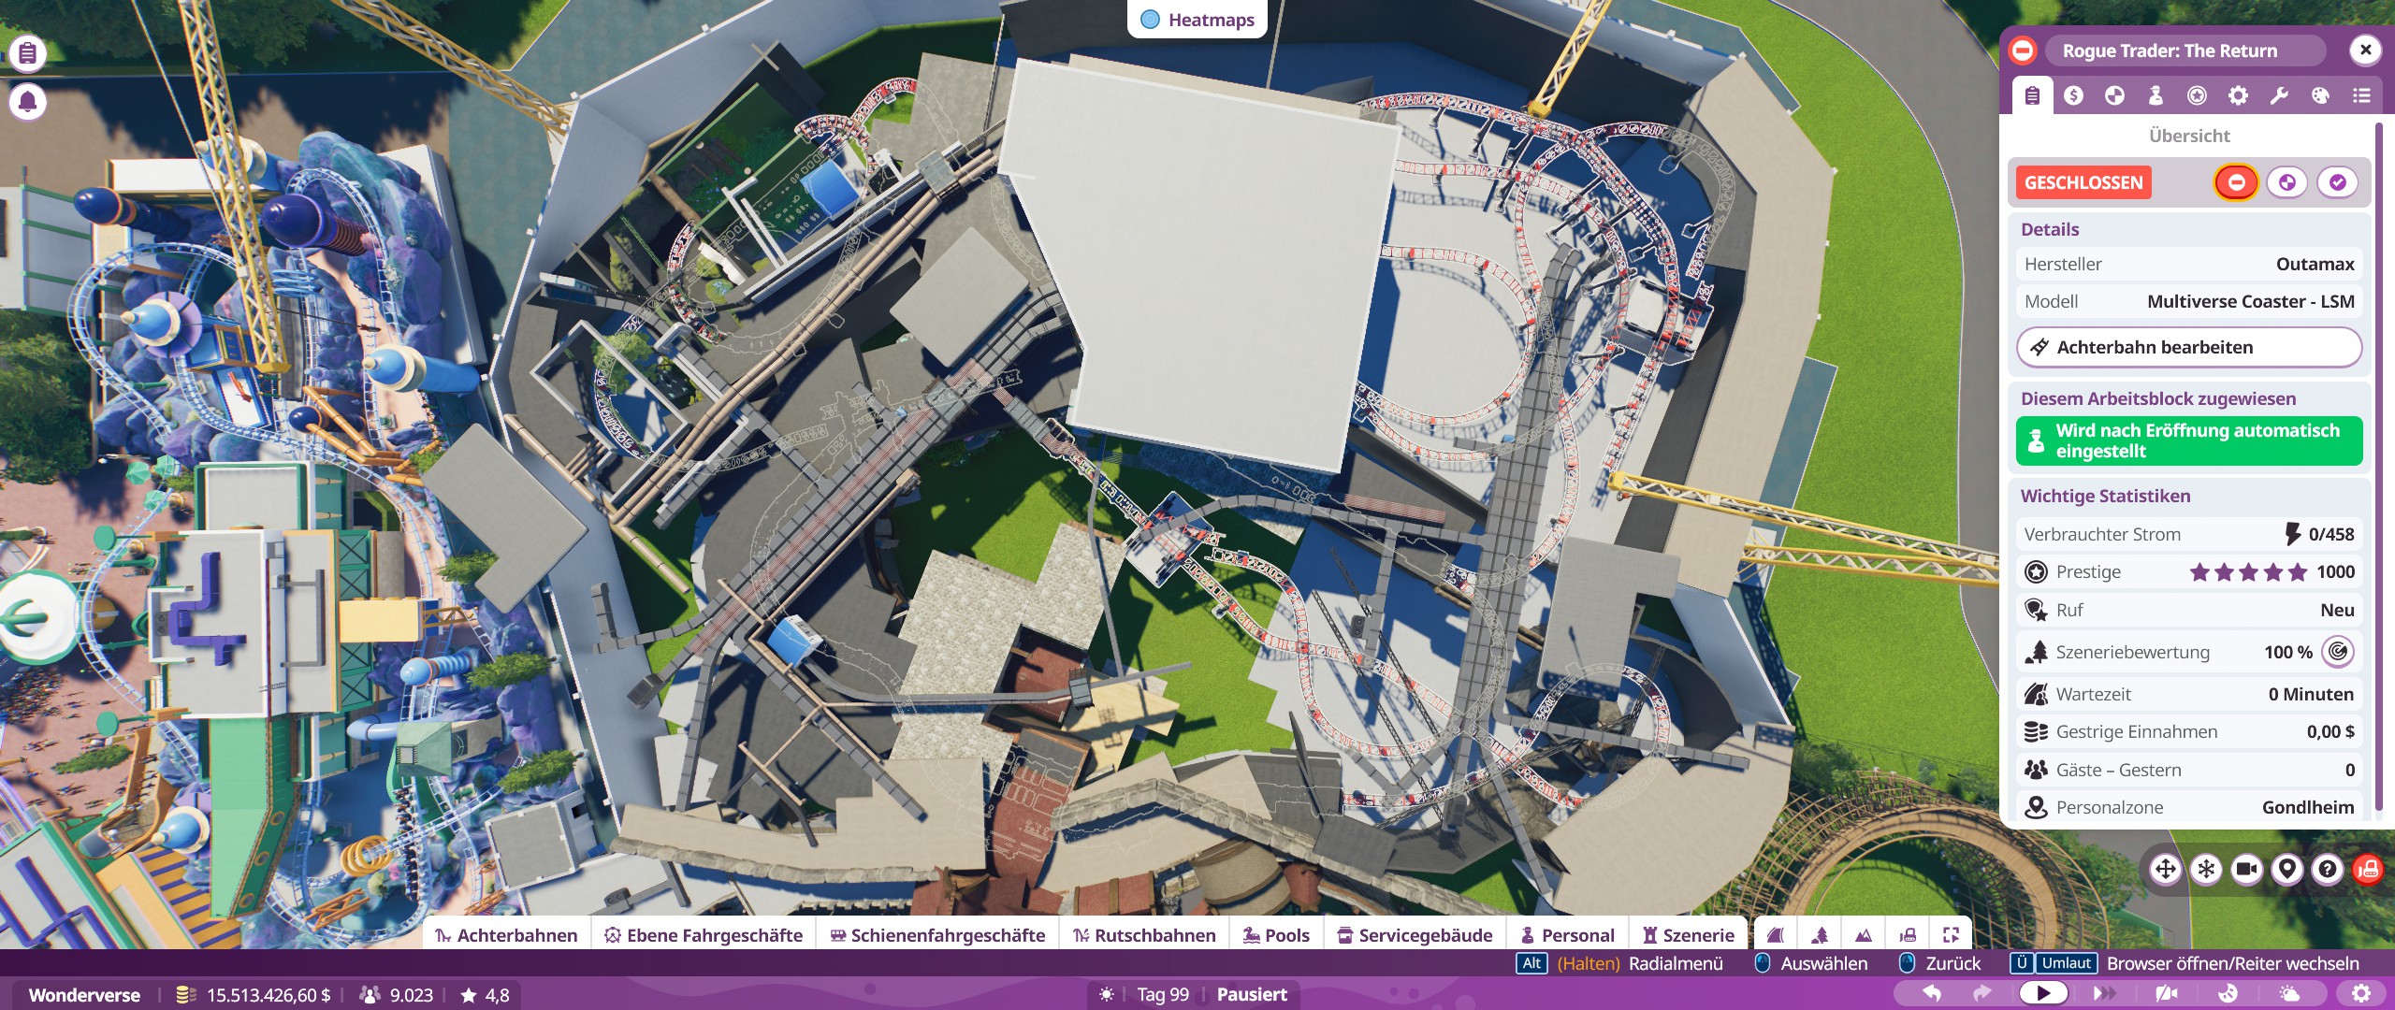This screenshot has height=1010, width=2395.
Task: Open the gear settings tab in ride panel
Action: (x=2238, y=95)
